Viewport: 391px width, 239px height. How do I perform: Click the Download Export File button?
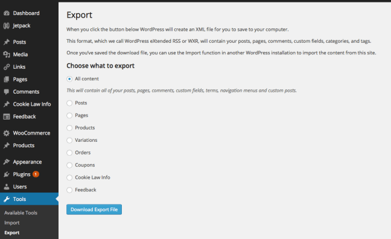tap(94, 209)
